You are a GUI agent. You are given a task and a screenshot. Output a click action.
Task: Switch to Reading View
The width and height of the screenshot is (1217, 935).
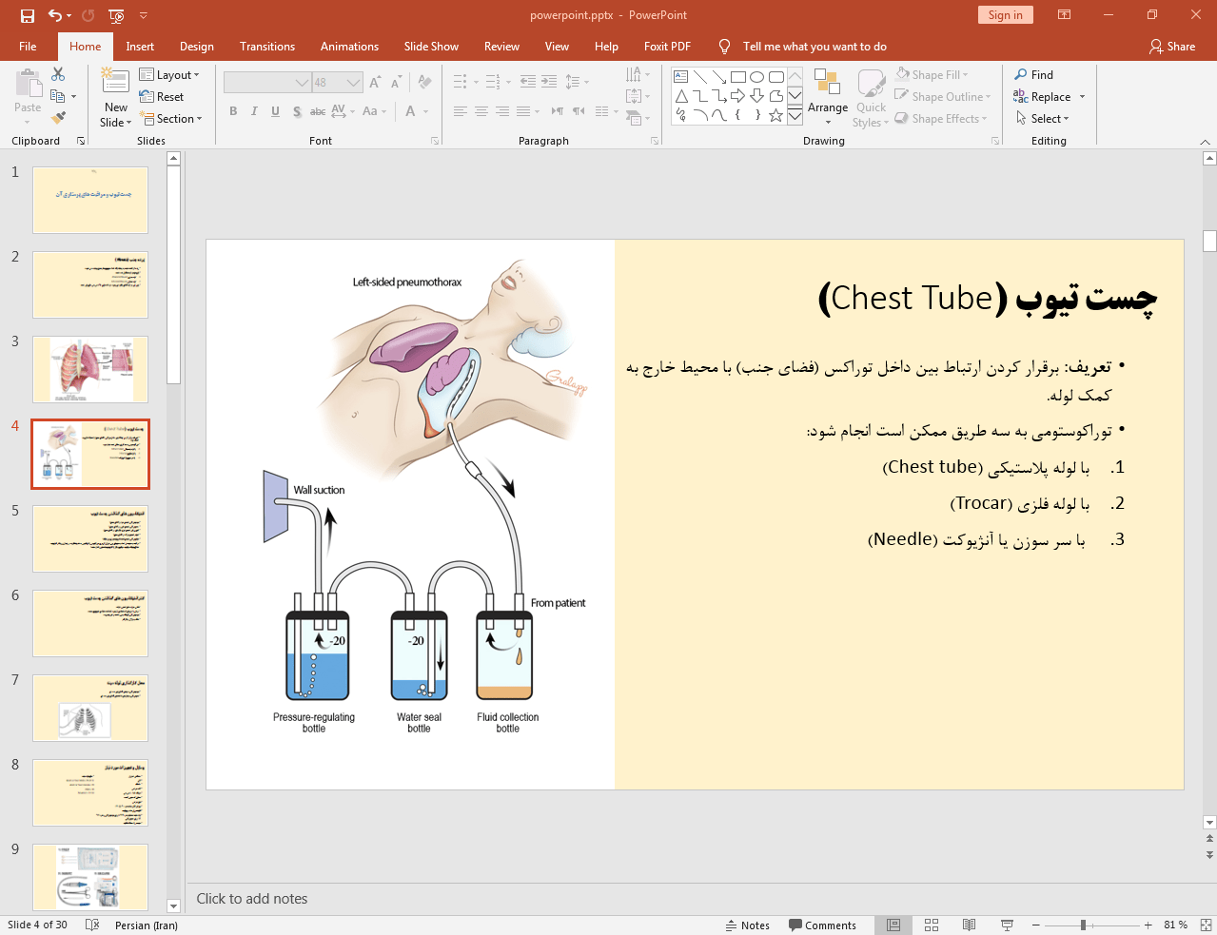click(969, 925)
